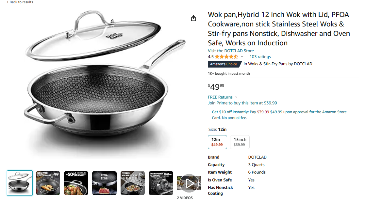Click the Amazon's Choice badge

click(224, 64)
